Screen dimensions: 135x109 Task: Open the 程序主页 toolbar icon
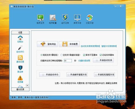click(40, 19)
